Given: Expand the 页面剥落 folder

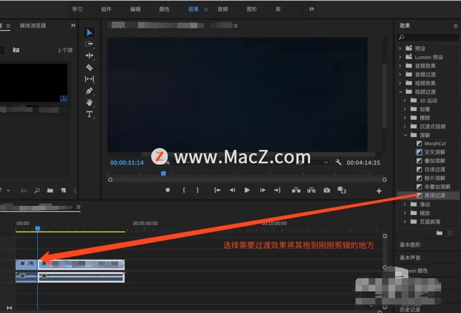Looking at the screenshot, I should pos(405,221).
